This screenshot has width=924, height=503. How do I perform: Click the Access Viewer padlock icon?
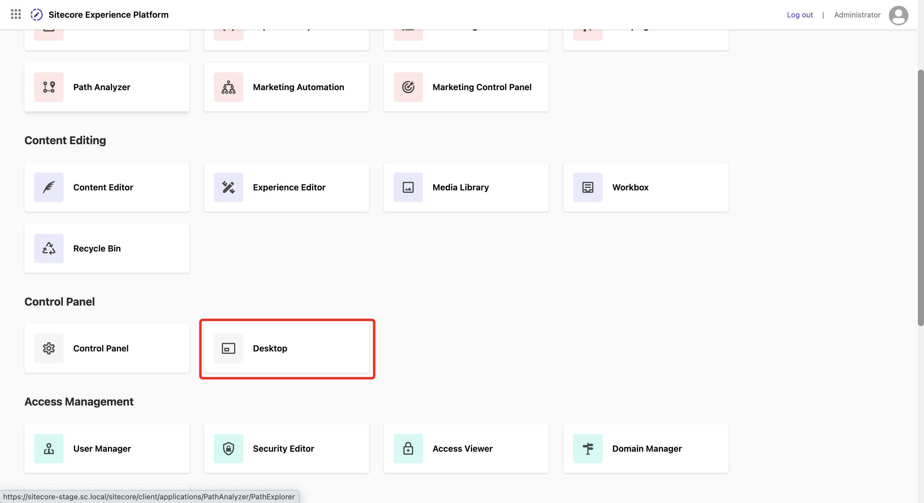tap(408, 449)
